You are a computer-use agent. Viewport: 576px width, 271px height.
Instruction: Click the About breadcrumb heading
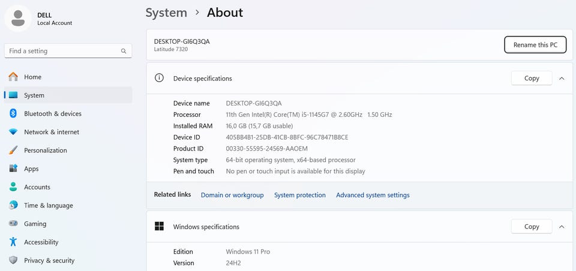[225, 13]
